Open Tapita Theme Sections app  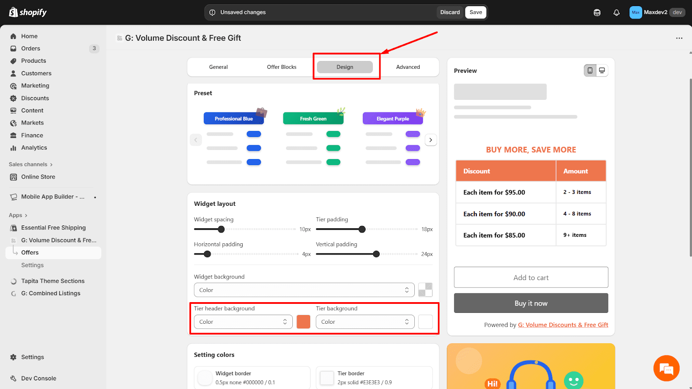coord(53,281)
